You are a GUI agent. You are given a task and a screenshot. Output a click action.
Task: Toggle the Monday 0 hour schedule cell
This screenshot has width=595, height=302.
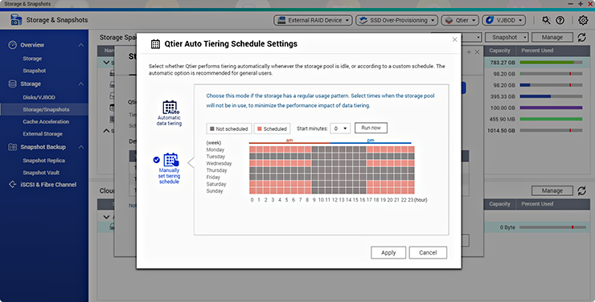click(252, 149)
